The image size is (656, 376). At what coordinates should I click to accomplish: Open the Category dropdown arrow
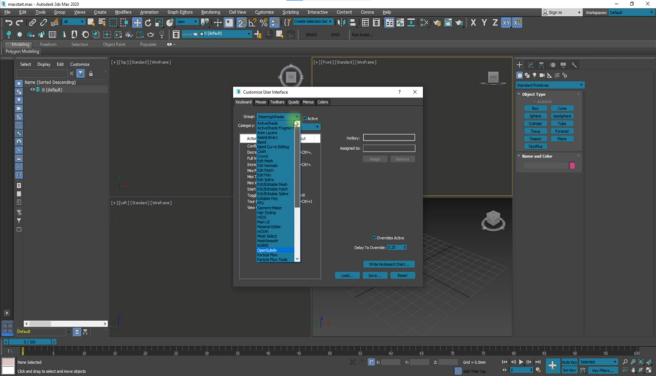tap(317, 126)
